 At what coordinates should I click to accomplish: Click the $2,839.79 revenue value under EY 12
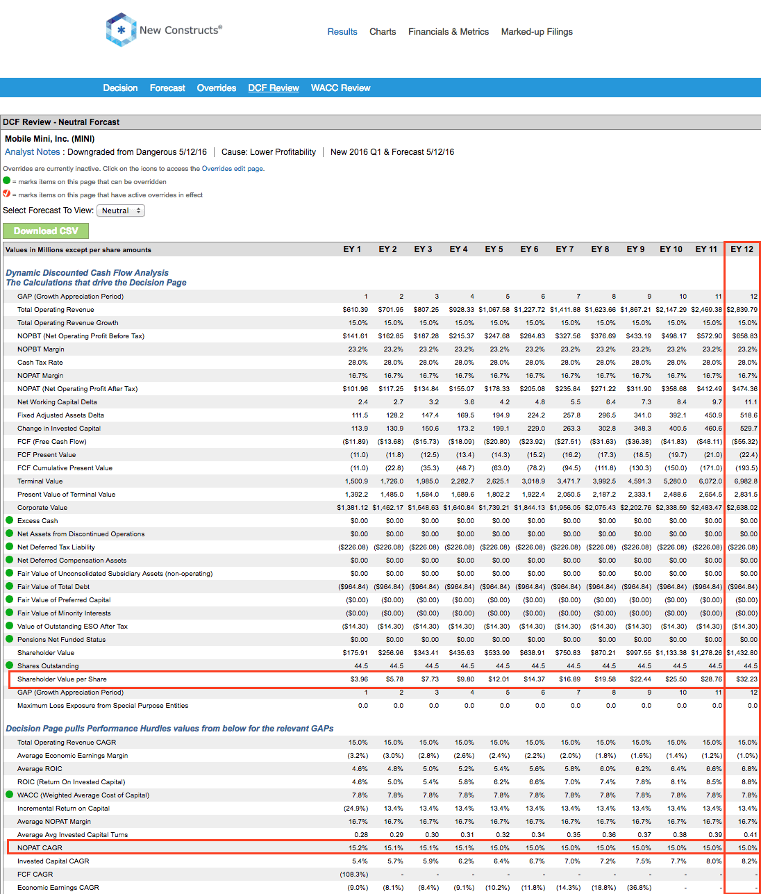(742, 310)
